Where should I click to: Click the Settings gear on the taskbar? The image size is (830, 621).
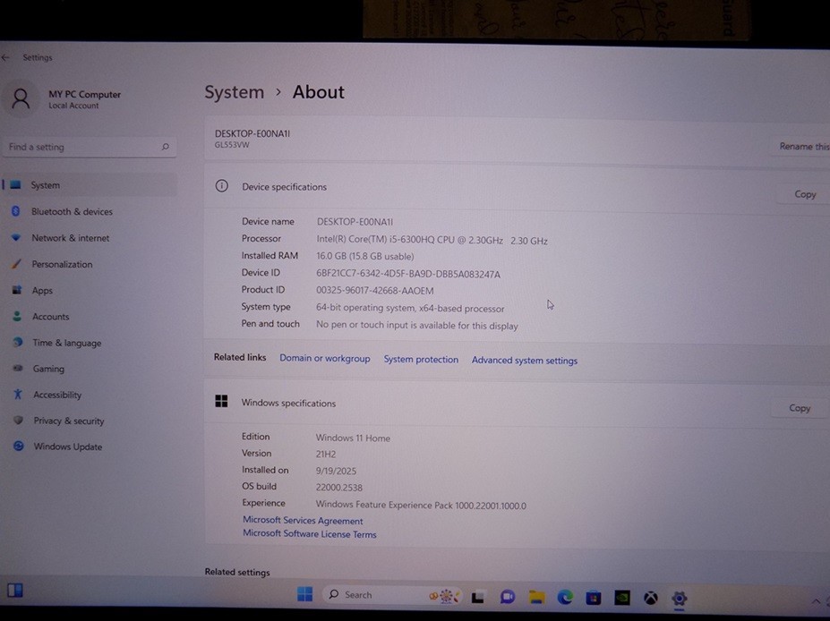pos(680,599)
